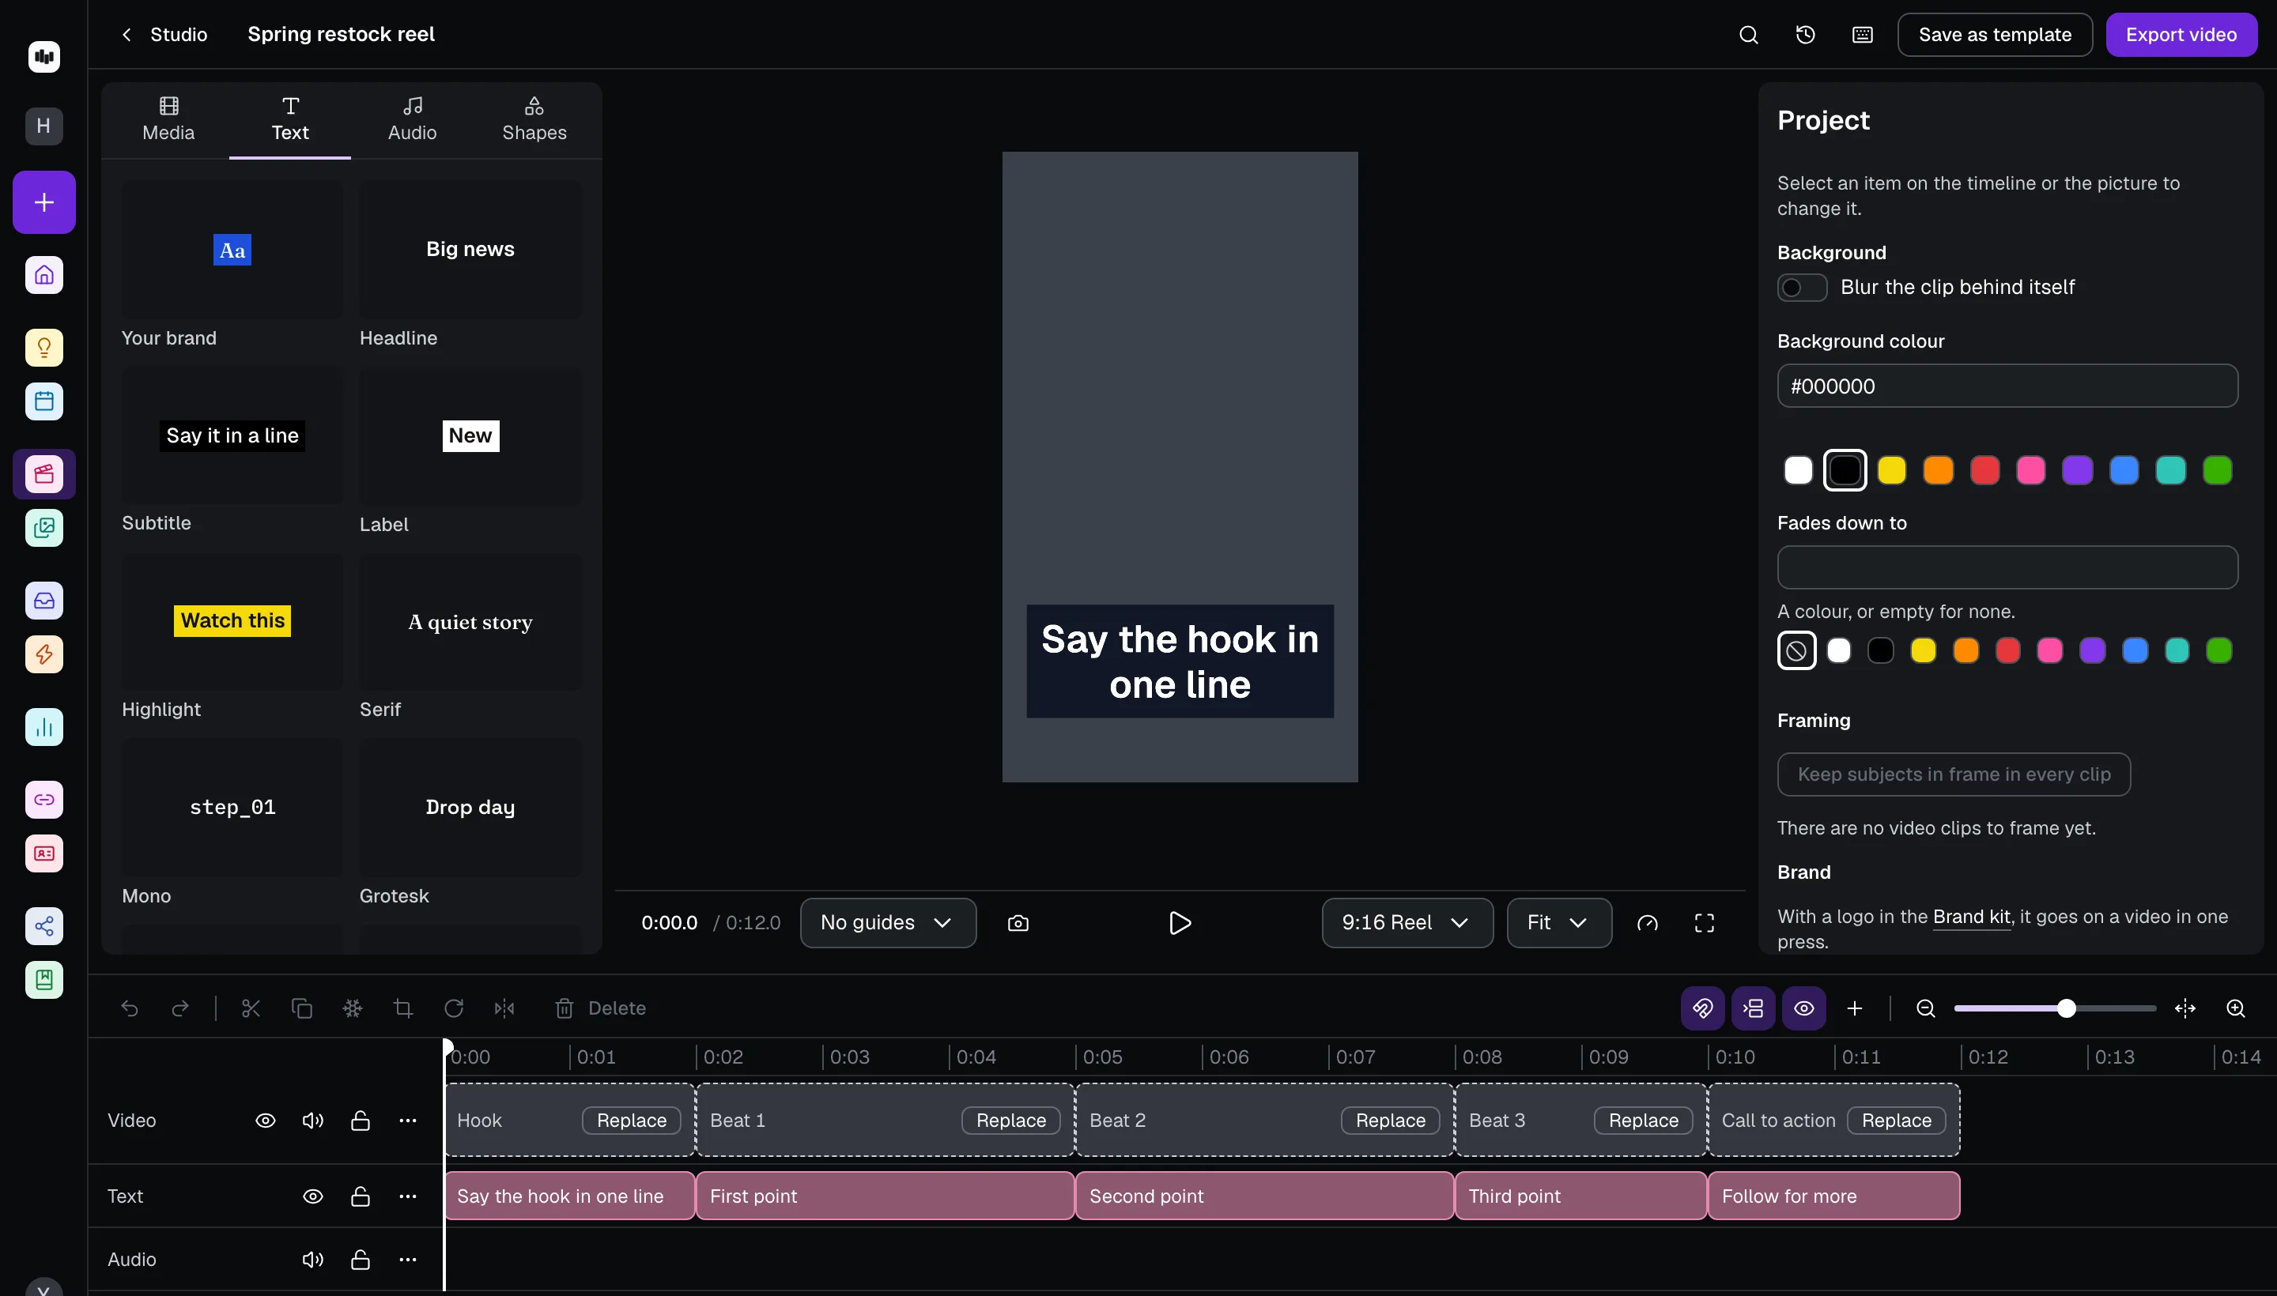The width and height of the screenshot is (2277, 1296).
Task: Toggle Blur the clip behind itself
Action: pyautogui.click(x=1802, y=287)
